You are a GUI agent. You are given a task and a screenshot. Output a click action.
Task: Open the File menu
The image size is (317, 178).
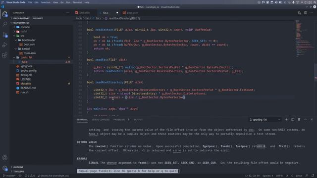click(x=30, y=2)
